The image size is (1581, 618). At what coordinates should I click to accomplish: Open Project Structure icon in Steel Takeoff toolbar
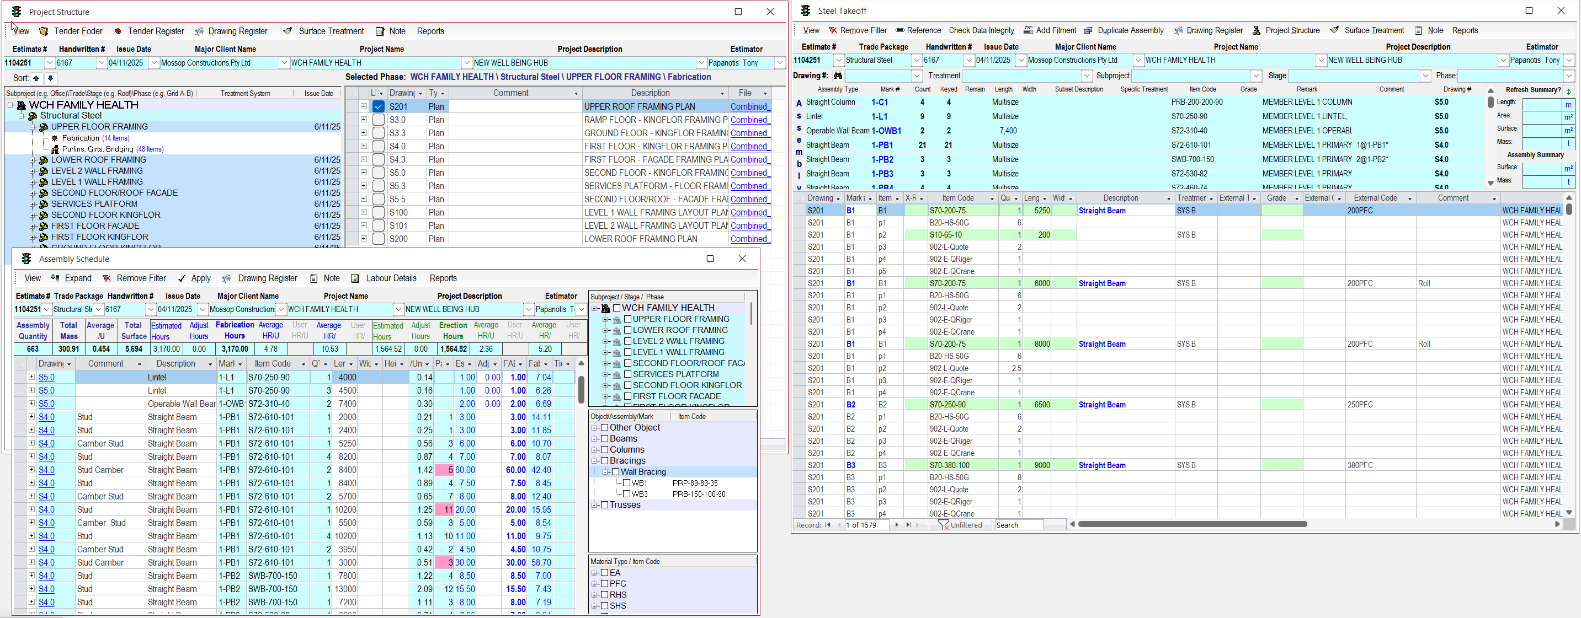[x=1257, y=30]
